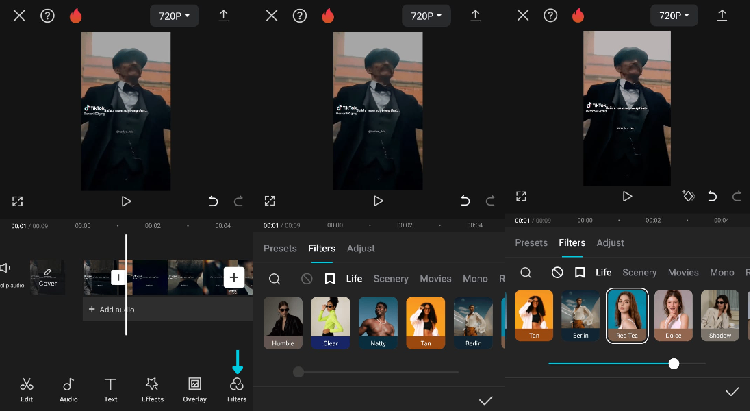Viewport: 753px width, 411px height.
Task: Open the Filters tool in bottom toolbar
Action: pos(237,390)
